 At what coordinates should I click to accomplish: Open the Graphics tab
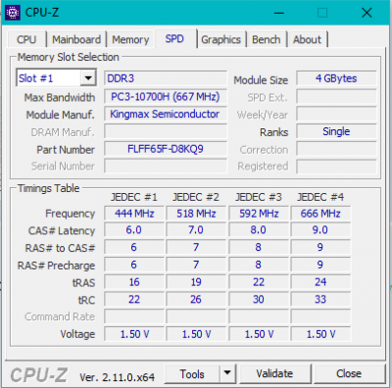point(220,39)
